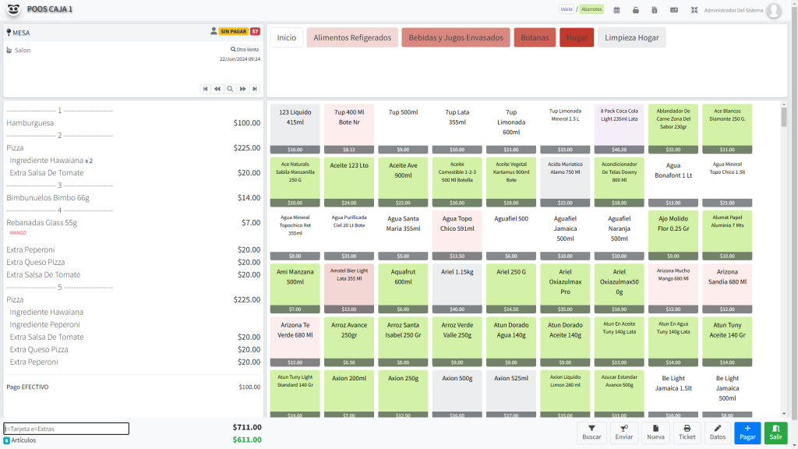Add Ariel 1.15kg product
This screenshot has width=798, height=449.
(457, 288)
